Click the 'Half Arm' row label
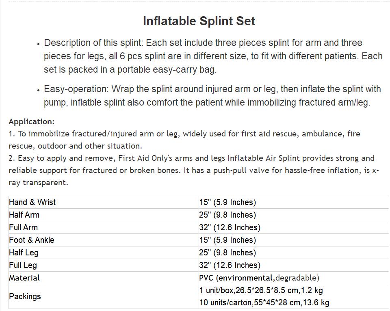 (x=24, y=215)
